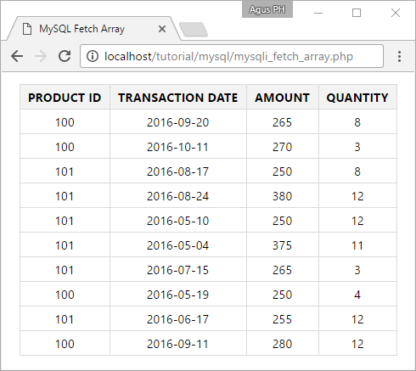Click amount 250 in 2016-08-17 row
Screen dimensions: 416x371
click(x=283, y=171)
